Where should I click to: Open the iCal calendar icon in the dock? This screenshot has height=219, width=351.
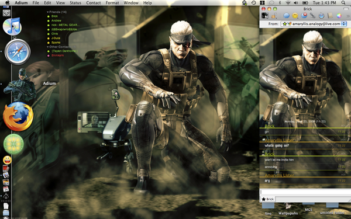pos(6,189)
